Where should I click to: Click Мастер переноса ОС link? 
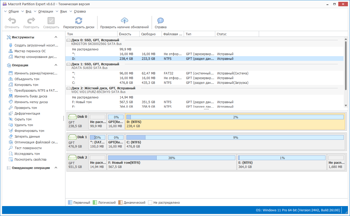[x=30, y=51]
